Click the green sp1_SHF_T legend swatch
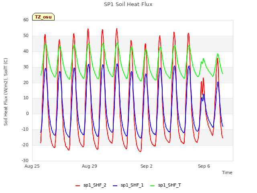Image resolution: width=257 pixels, height=193 pixels. [x=153, y=186]
